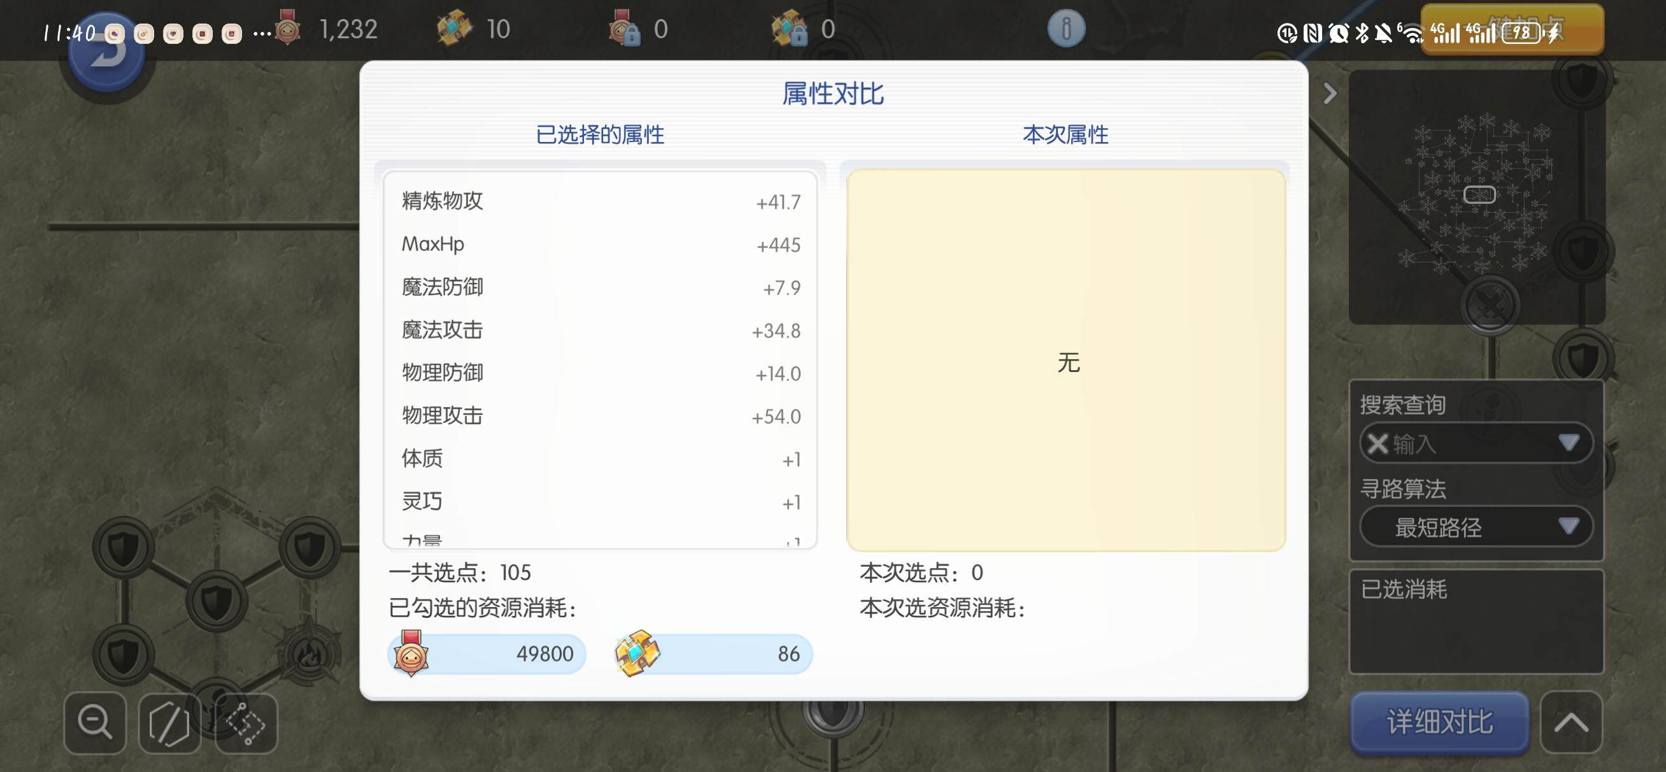Screen dimensions: 1666x772
Task: Click the blue info icon
Action: [1066, 29]
